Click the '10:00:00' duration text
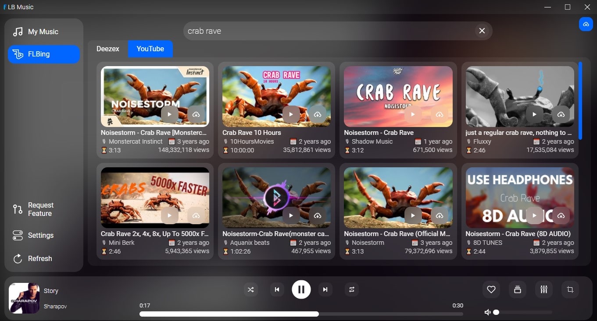 tap(242, 150)
